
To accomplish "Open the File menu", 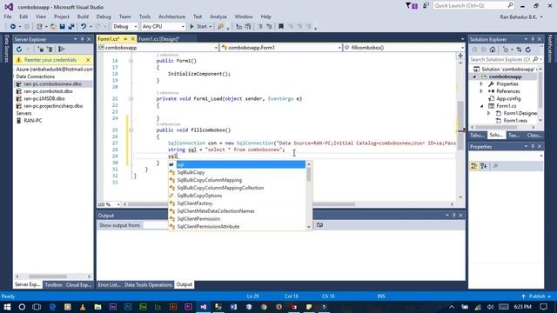I will [x=8, y=17].
